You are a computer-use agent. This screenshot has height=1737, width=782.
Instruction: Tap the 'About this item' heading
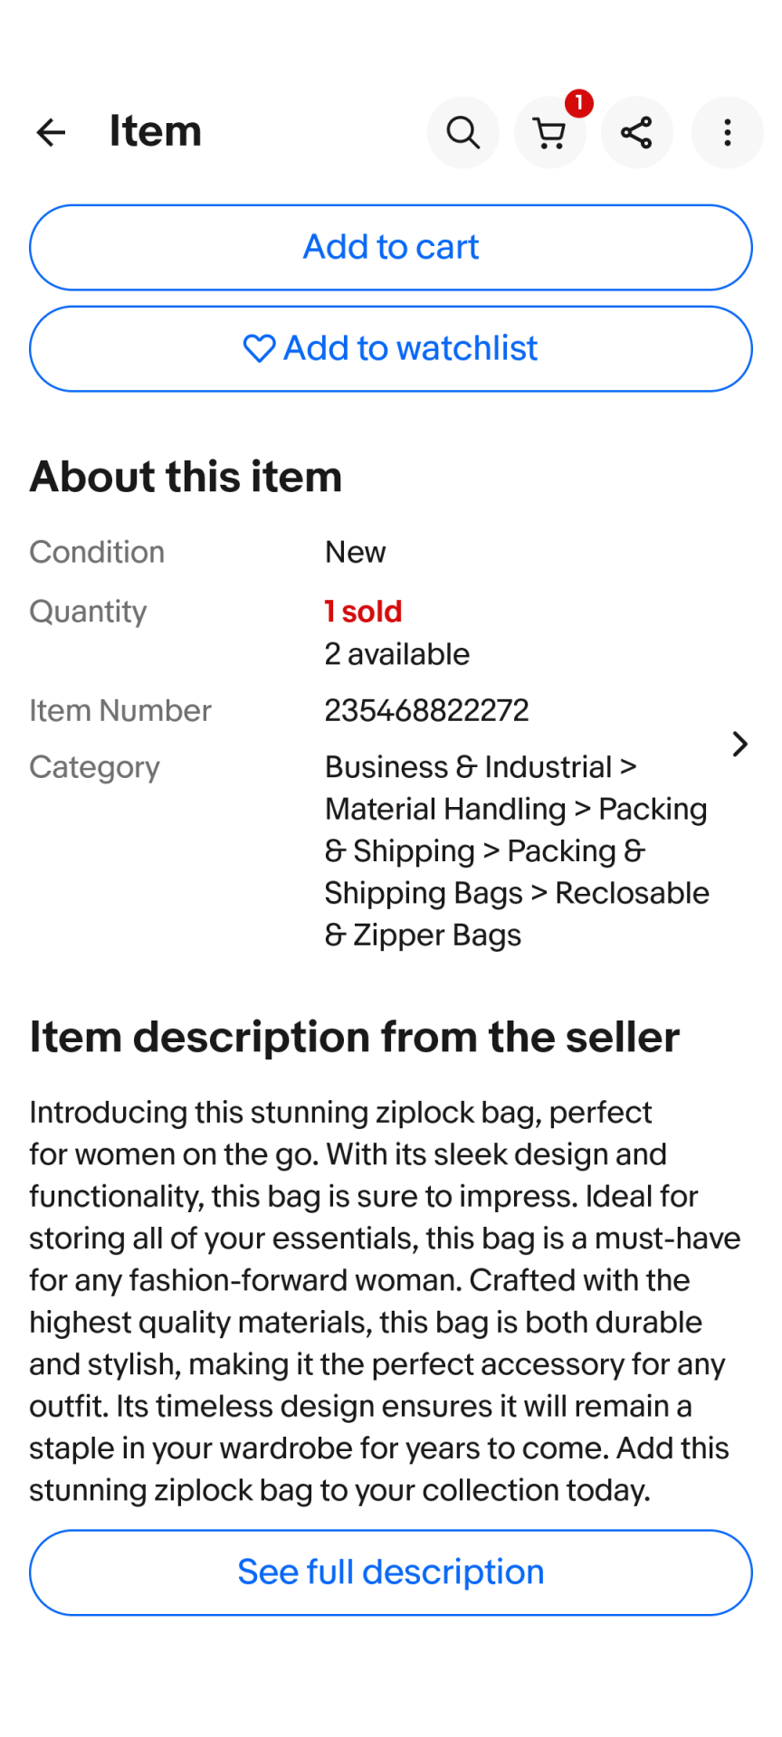click(x=186, y=477)
